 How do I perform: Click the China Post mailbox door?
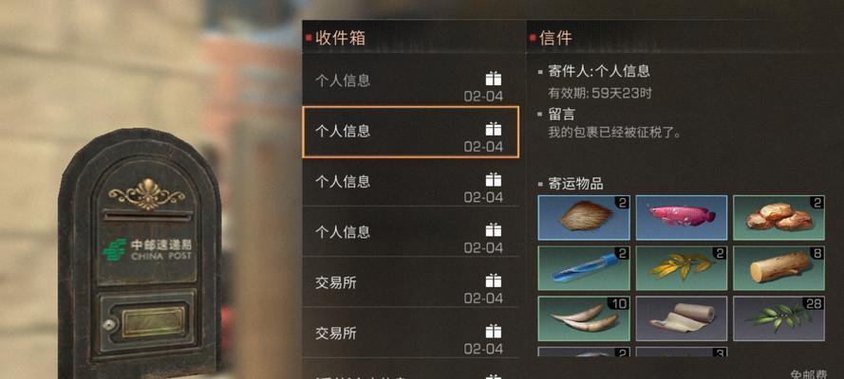[145, 323]
